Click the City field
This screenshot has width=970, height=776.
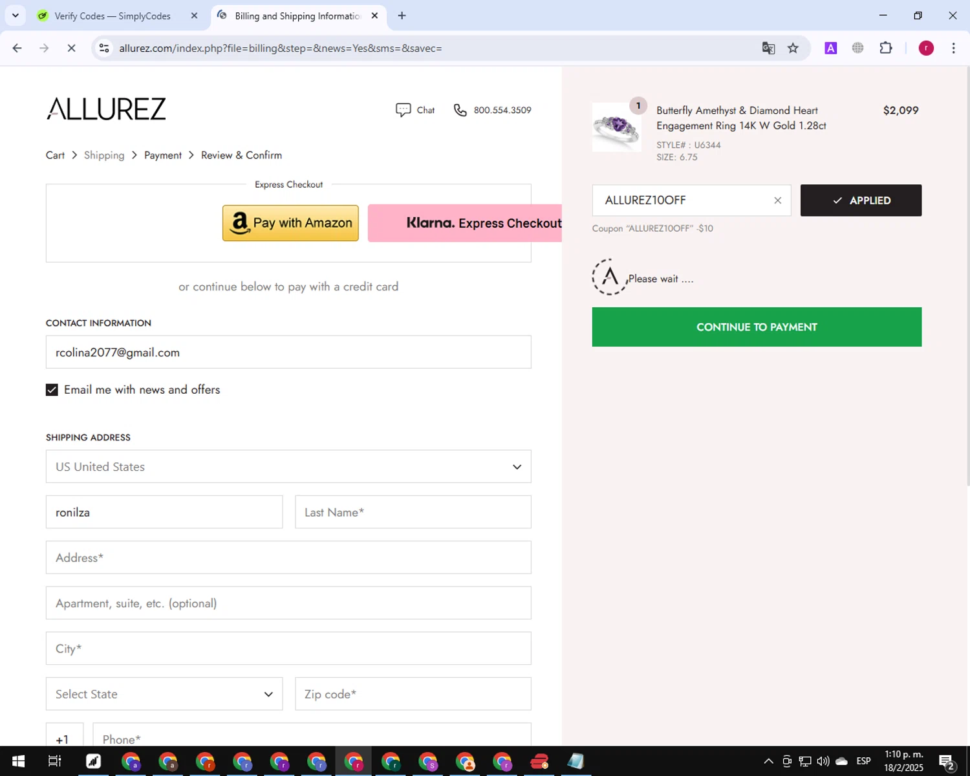pyautogui.click(x=288, y=649)
